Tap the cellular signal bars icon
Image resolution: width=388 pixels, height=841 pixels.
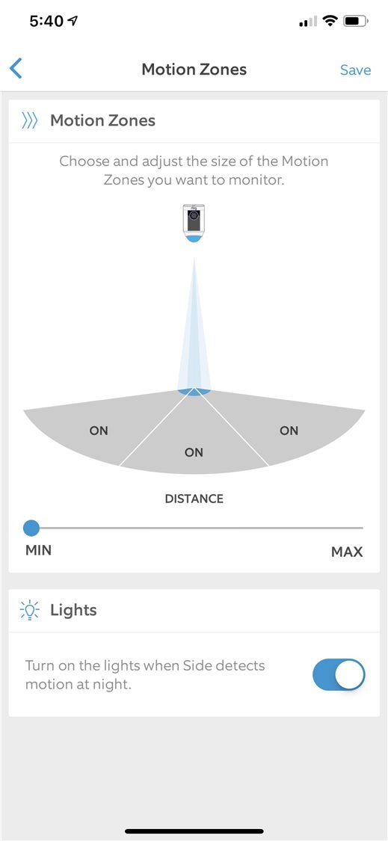[309, 22]
